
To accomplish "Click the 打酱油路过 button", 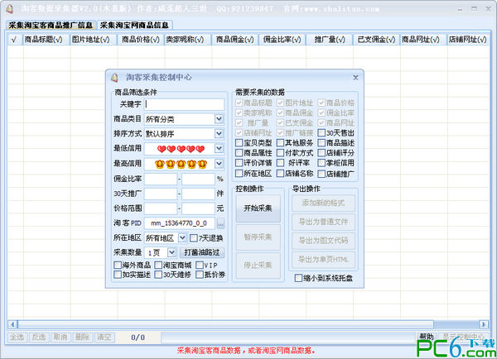I will [202, 252].
